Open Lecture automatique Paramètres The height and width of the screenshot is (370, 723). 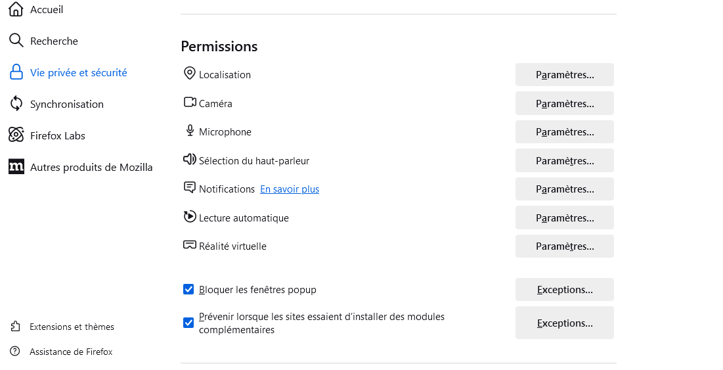[564, 218]
